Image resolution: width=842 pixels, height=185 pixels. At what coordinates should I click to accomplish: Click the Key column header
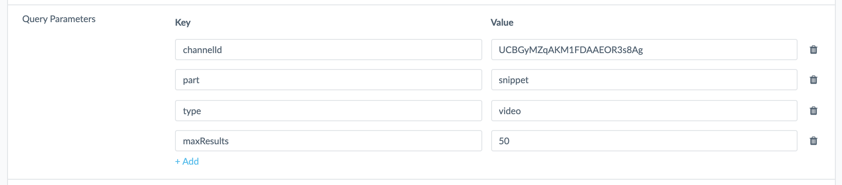[x=183, y=23]
